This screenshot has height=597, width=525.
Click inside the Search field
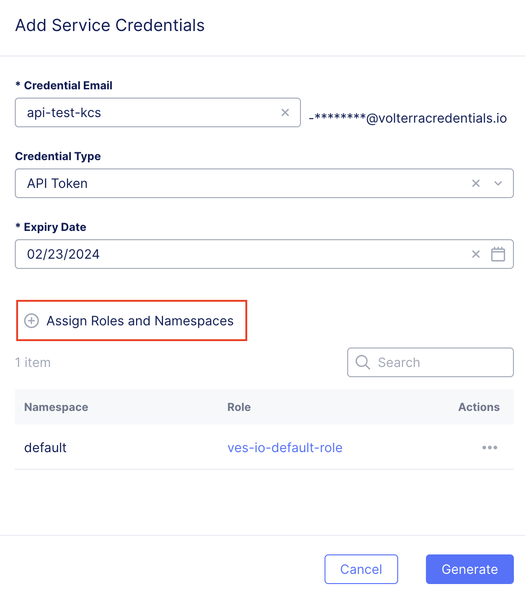click(431, 362)
